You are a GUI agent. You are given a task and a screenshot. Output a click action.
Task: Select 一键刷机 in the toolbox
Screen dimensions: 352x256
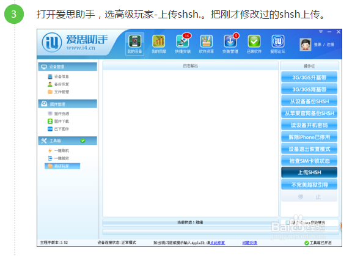(x=59, y=150)
